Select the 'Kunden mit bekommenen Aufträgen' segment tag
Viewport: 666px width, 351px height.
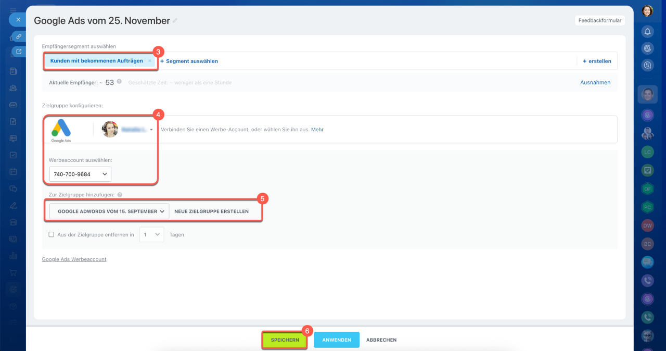[x=96, y=61]
